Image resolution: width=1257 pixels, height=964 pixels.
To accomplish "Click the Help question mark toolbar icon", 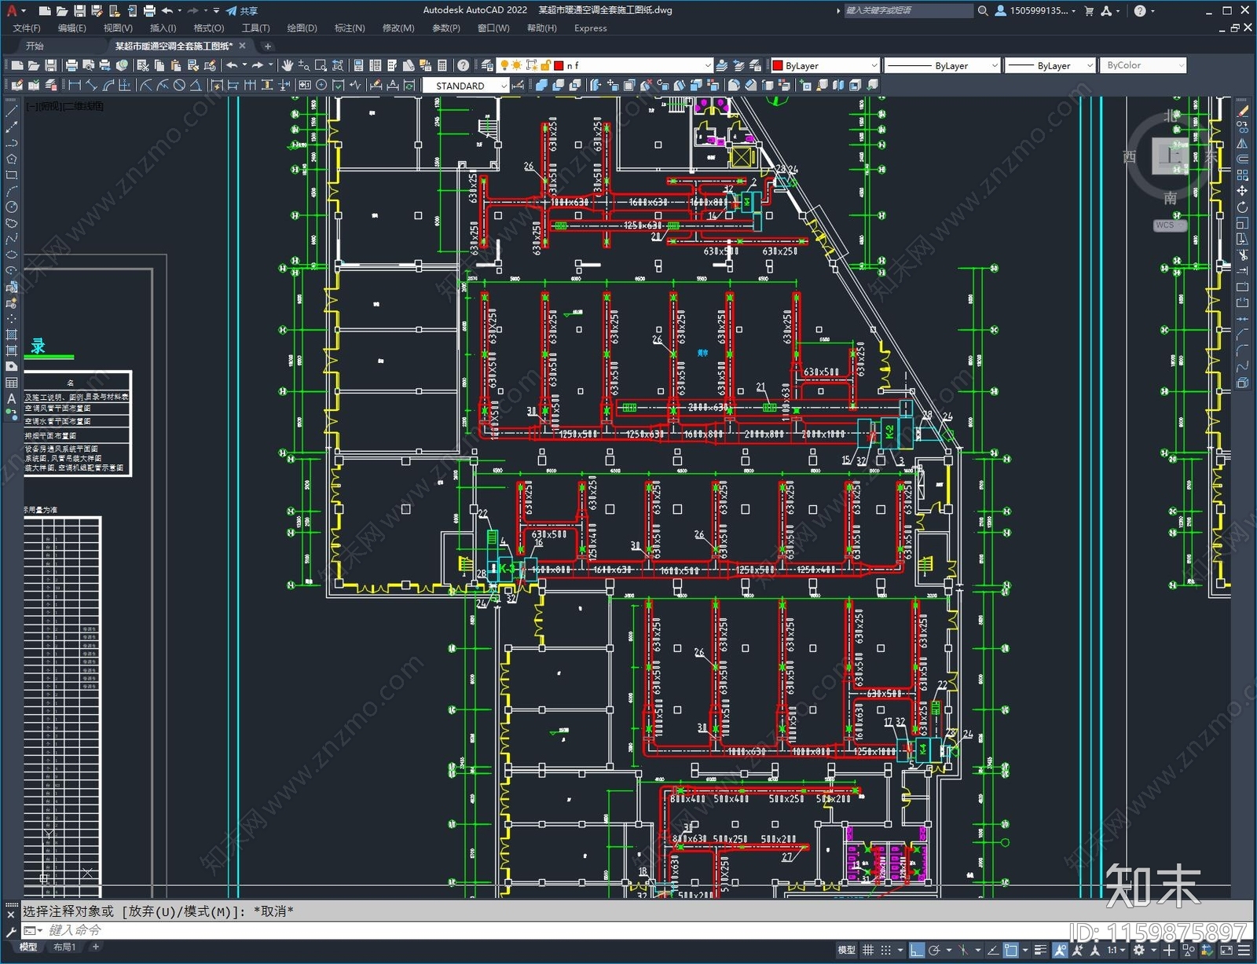I will tap(464, 65).
